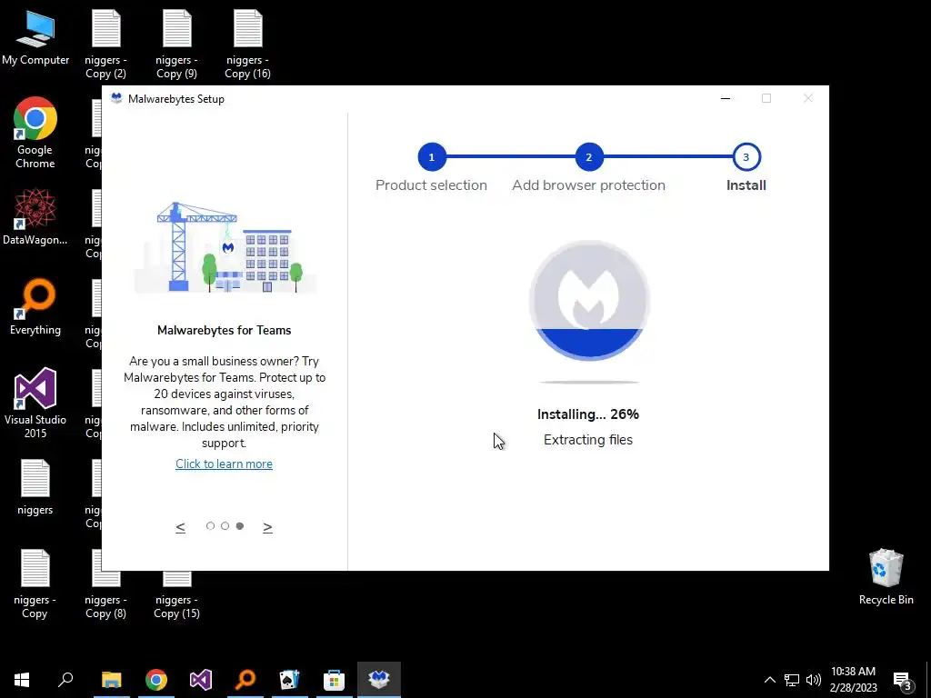This screenshot has width=931, height=698.
Task: Click the "Installing... 26%" status text
Action: pos(588,414)
